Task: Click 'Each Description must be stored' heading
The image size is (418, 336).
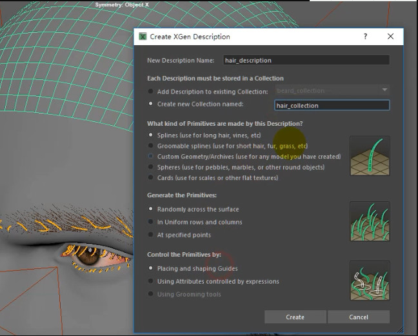Action: (215, 78)
